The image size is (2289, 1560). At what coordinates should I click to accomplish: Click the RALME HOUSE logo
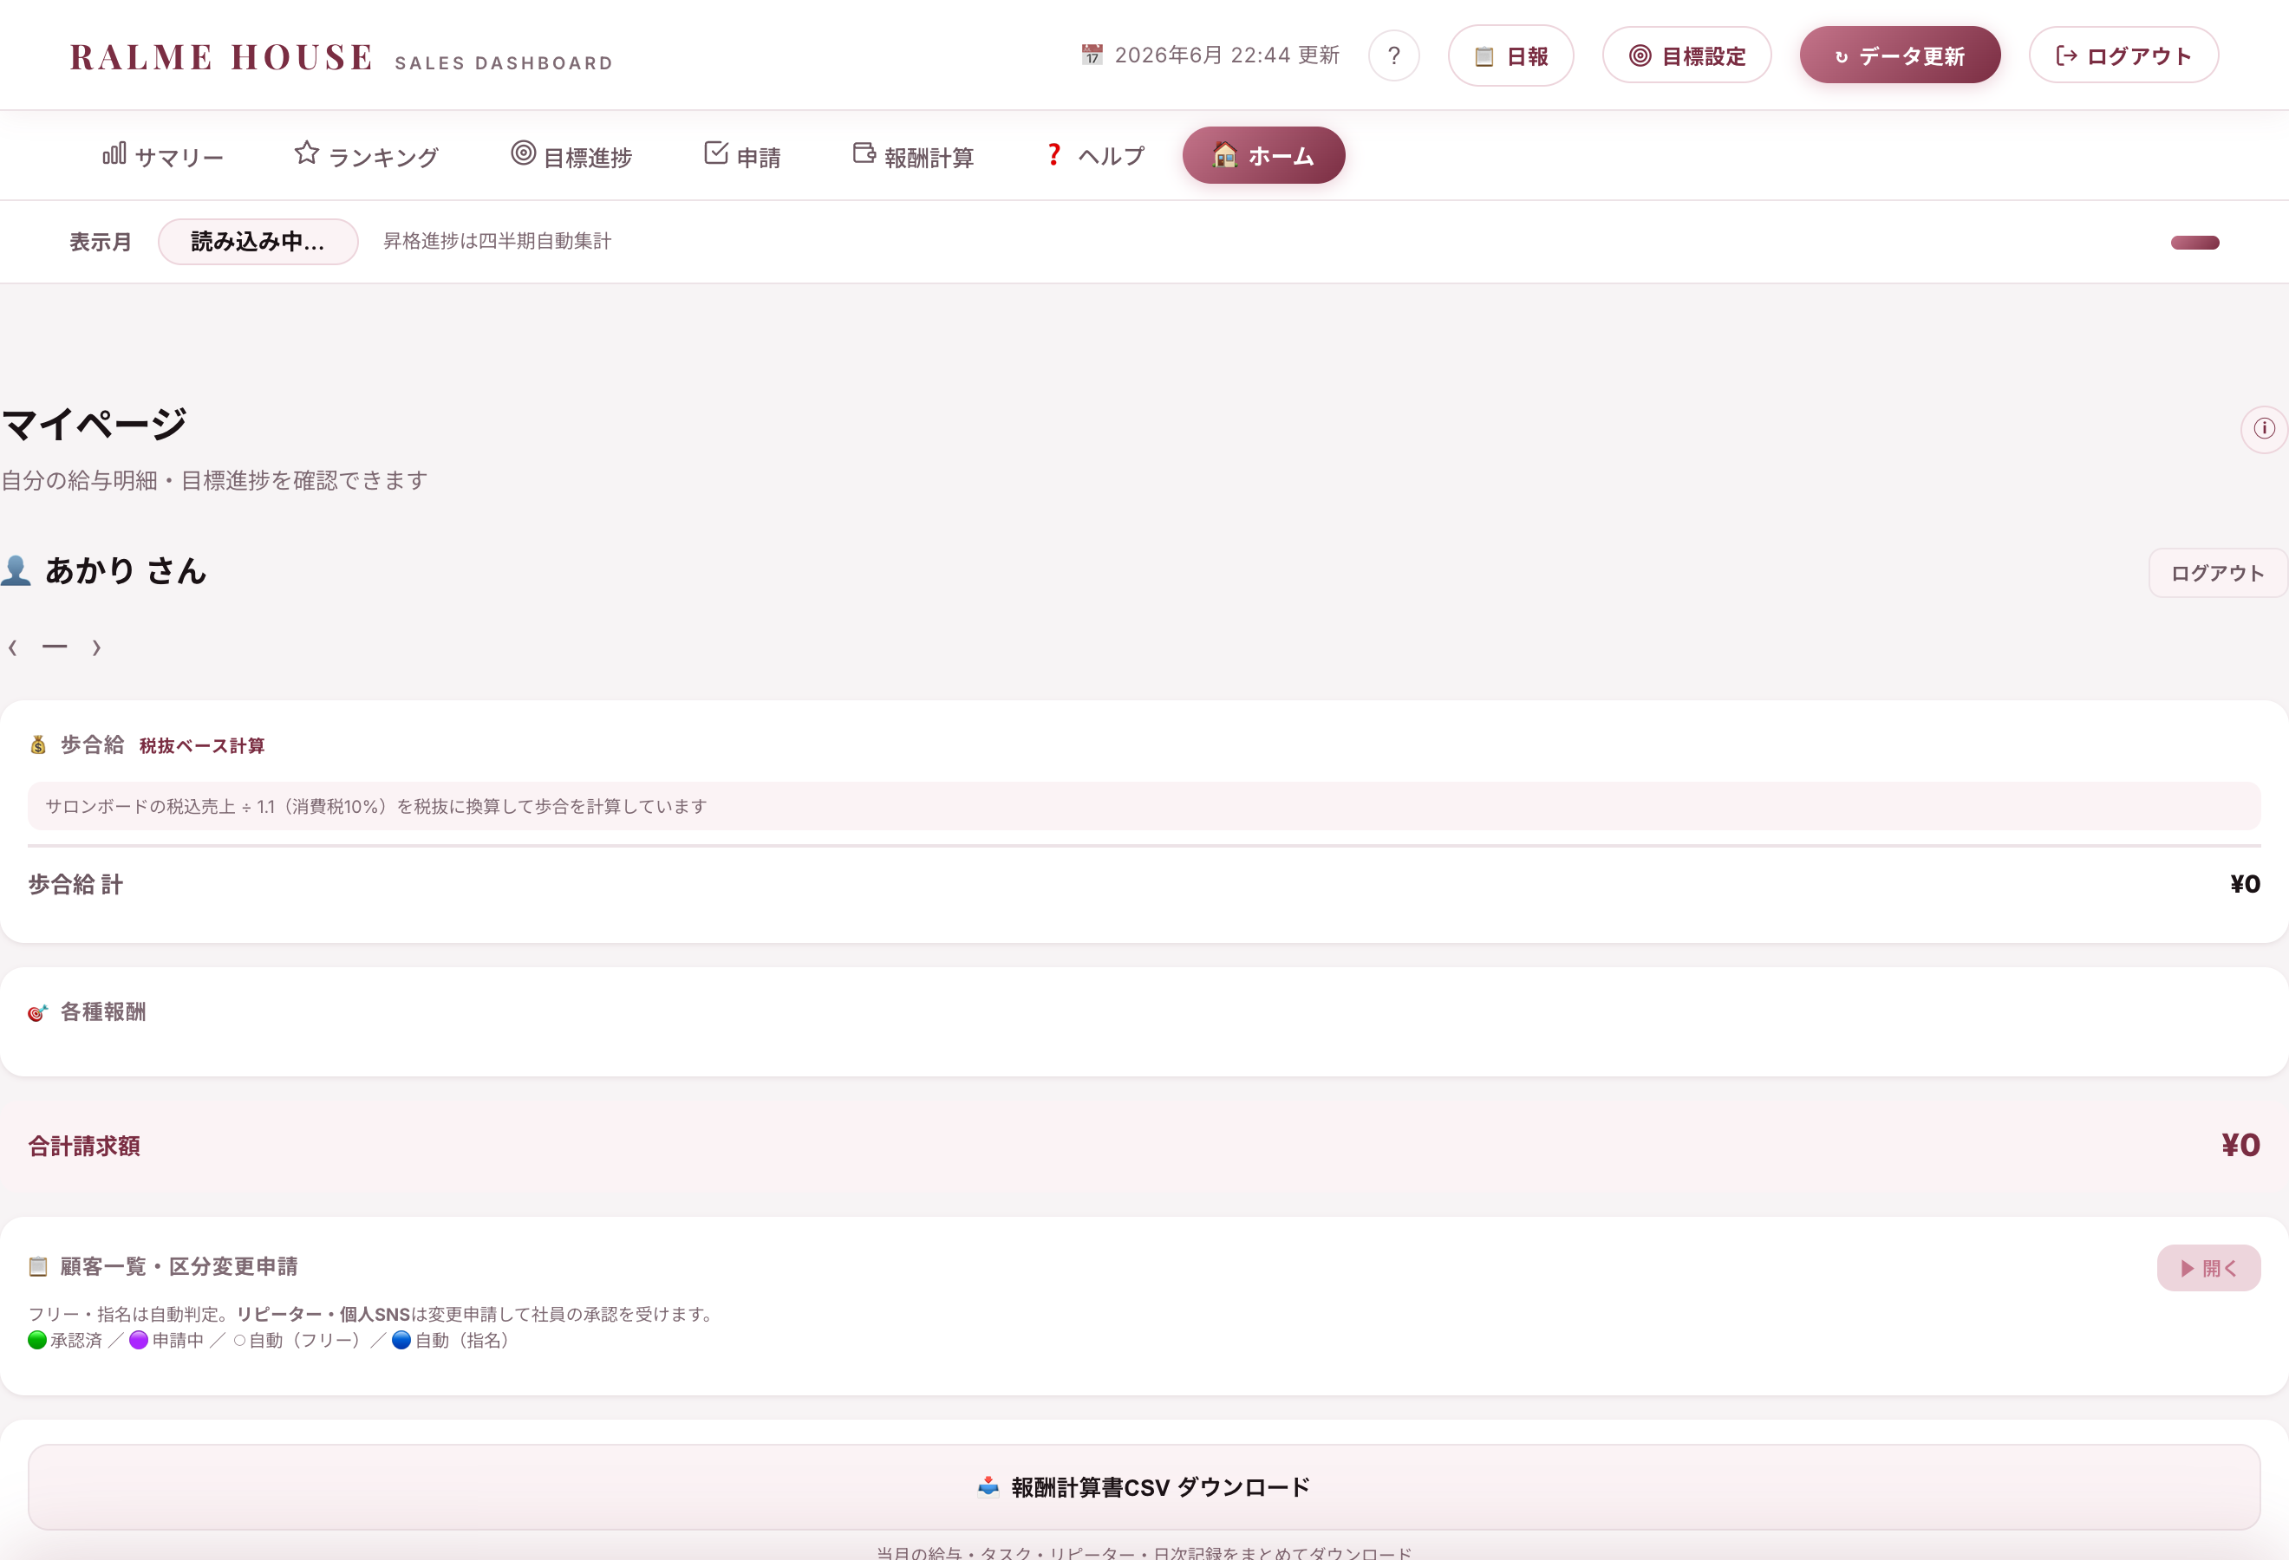click(x=222, y=57)
